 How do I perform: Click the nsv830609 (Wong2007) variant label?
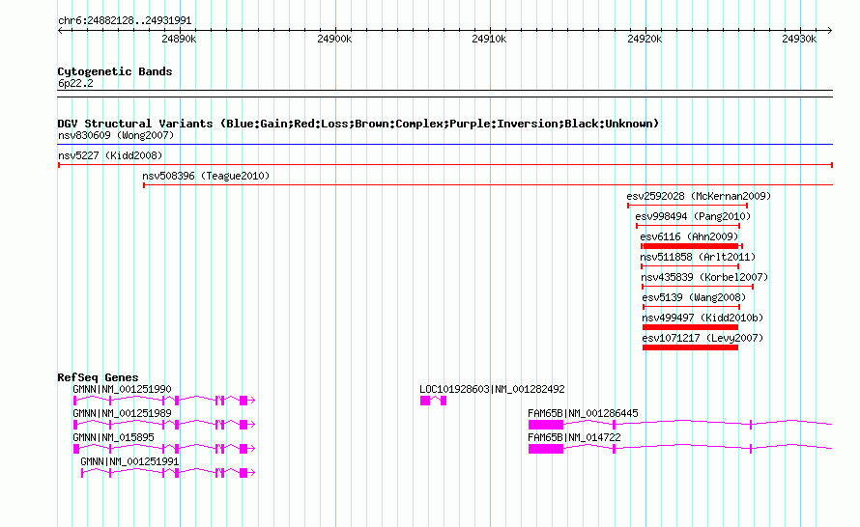pos(116,135)
